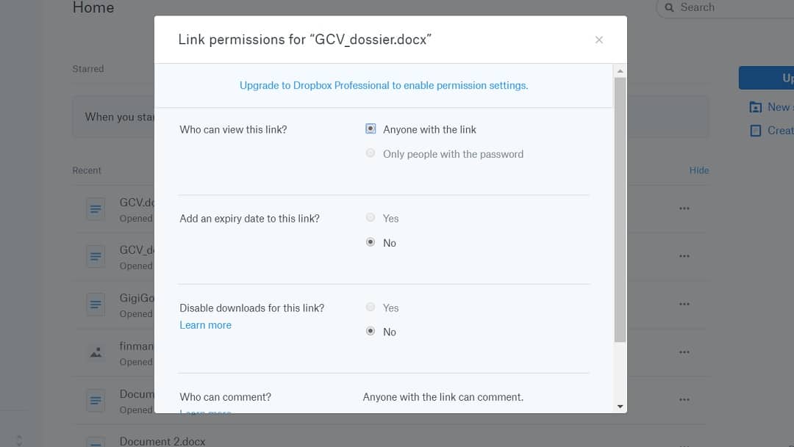
Task: Select No for disabling downloads
Action: click(x=371, y=331)
